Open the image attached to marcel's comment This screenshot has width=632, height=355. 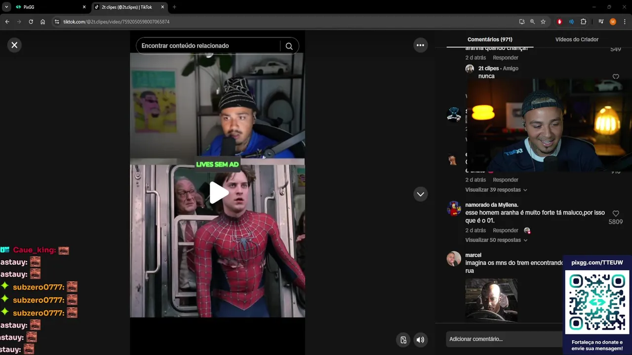pos(491,300)
